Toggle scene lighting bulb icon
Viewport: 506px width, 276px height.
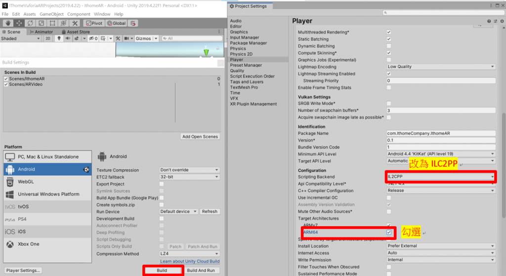(59, 39)
